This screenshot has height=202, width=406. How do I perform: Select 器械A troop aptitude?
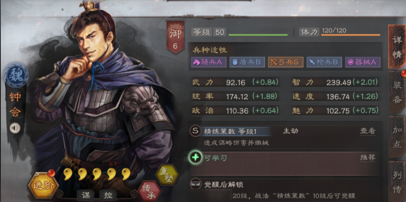(362, 62)
